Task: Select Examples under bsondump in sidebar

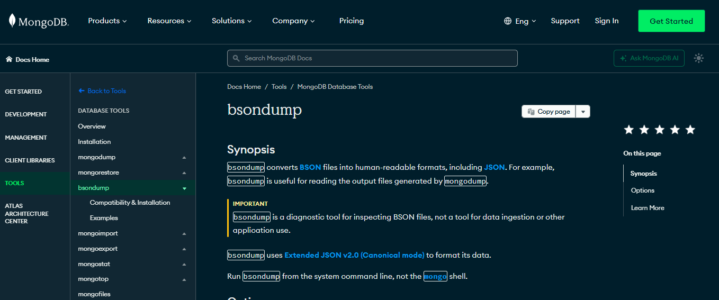Action: pos(104,218)
